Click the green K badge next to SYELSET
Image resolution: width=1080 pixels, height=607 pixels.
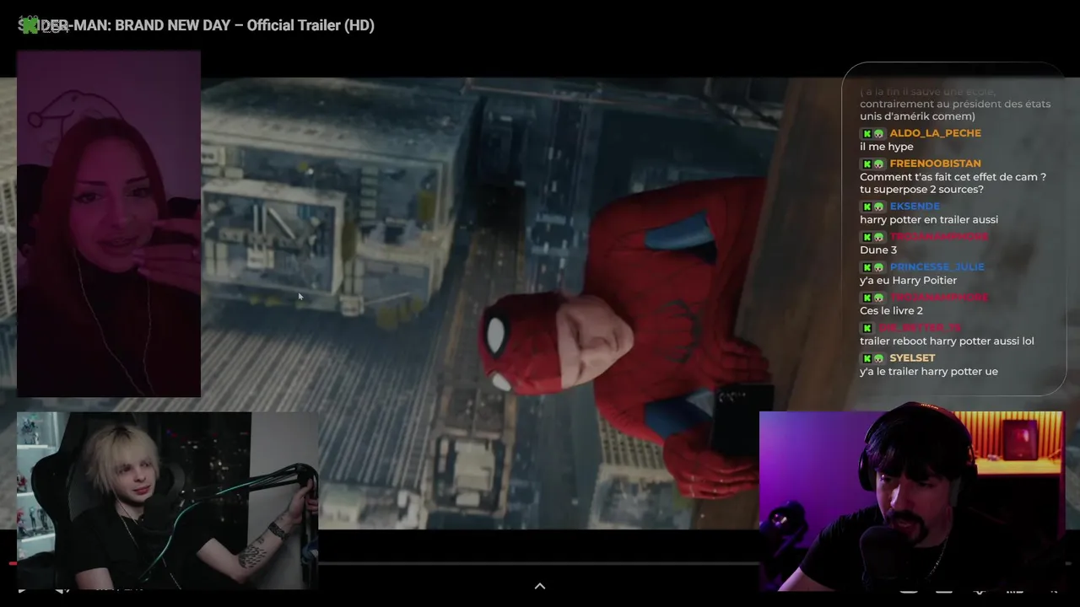click(866, 358)
